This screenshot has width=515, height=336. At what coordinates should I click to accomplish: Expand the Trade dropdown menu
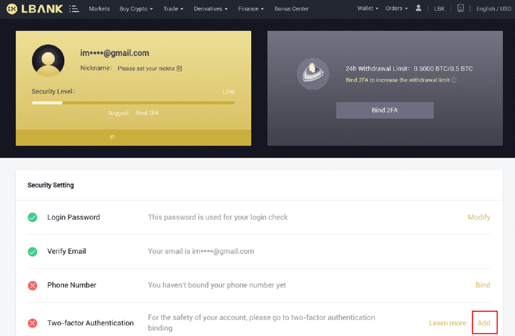pyautogui.click(x=173, y=9)
